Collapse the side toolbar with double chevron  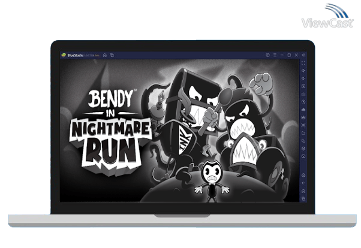pos(303,55)
